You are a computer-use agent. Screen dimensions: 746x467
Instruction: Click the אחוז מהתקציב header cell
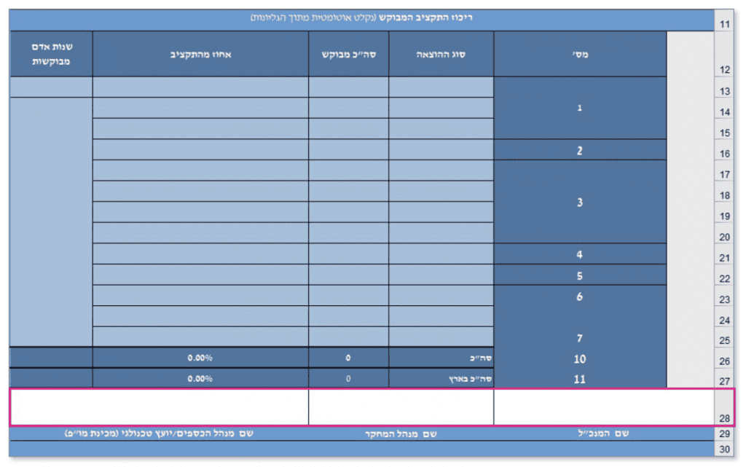pos(200,53)
